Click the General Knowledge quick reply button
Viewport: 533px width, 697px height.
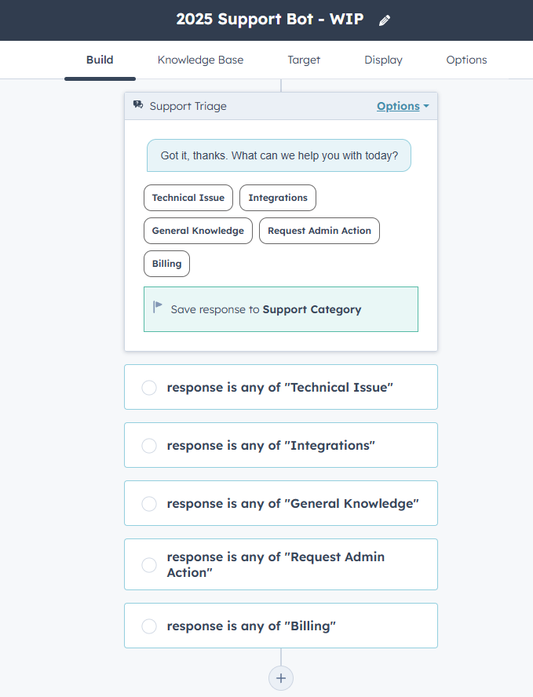[198, 231]
